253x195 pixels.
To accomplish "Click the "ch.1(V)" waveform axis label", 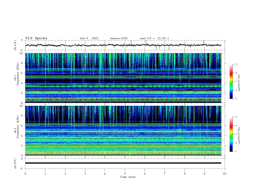I will pos(15,45).
